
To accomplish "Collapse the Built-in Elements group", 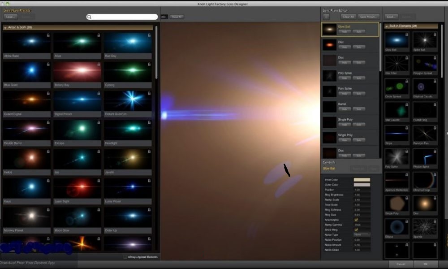I will (x=387, y=26).
